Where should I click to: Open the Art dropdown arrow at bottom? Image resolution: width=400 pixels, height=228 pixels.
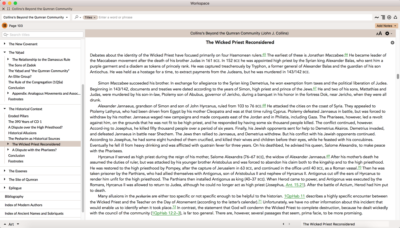point(18,224)
